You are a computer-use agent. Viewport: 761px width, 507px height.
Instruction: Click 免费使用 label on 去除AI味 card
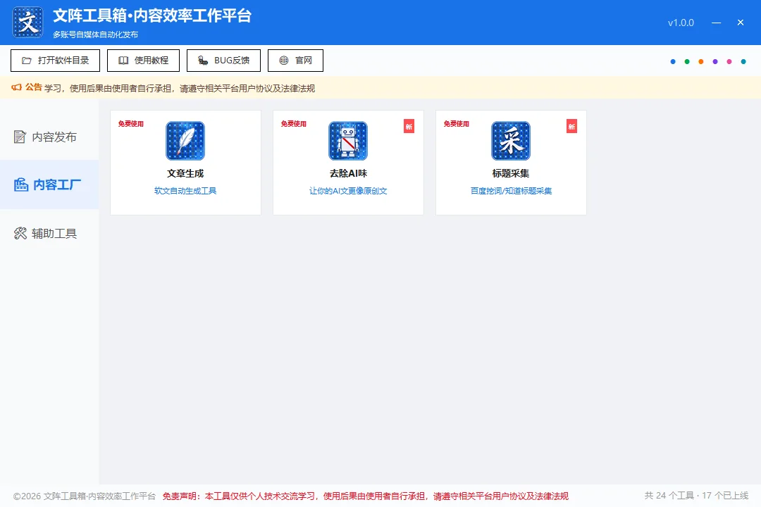pyautogui.click(x=294, y=124)
